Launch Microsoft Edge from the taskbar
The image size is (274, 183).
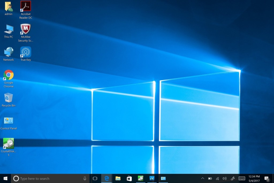(106, 178)
